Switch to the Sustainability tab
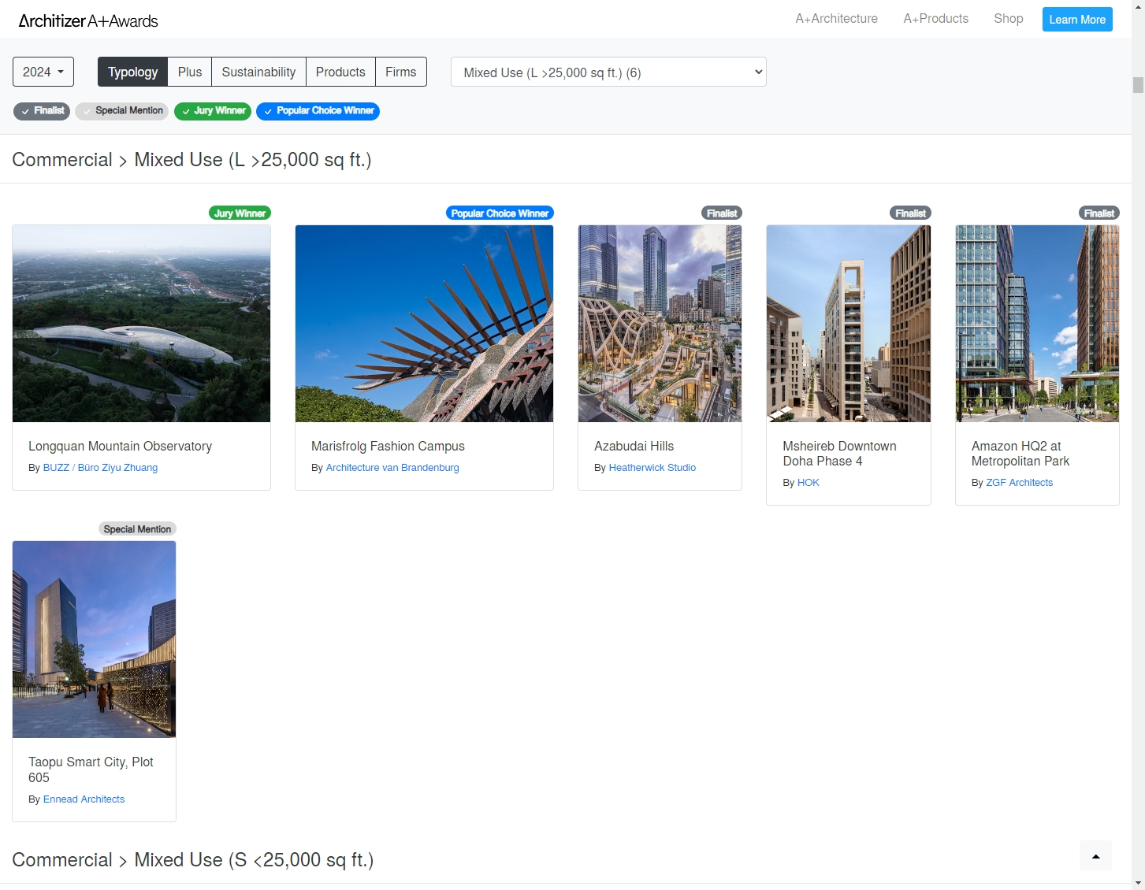1145x890 pixels. point(258,72)
